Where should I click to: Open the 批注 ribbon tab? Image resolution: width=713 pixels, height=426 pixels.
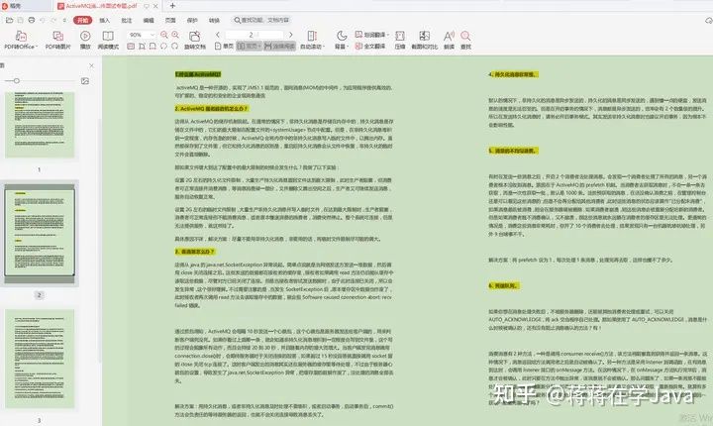tap(127, 20)
